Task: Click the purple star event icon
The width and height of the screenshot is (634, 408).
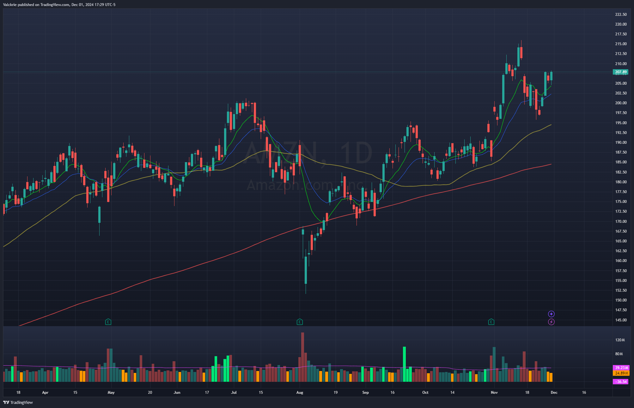Action: [551, 314]
